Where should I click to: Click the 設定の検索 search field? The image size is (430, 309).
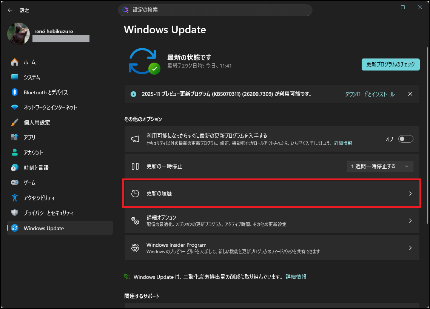tap(215, 10)
